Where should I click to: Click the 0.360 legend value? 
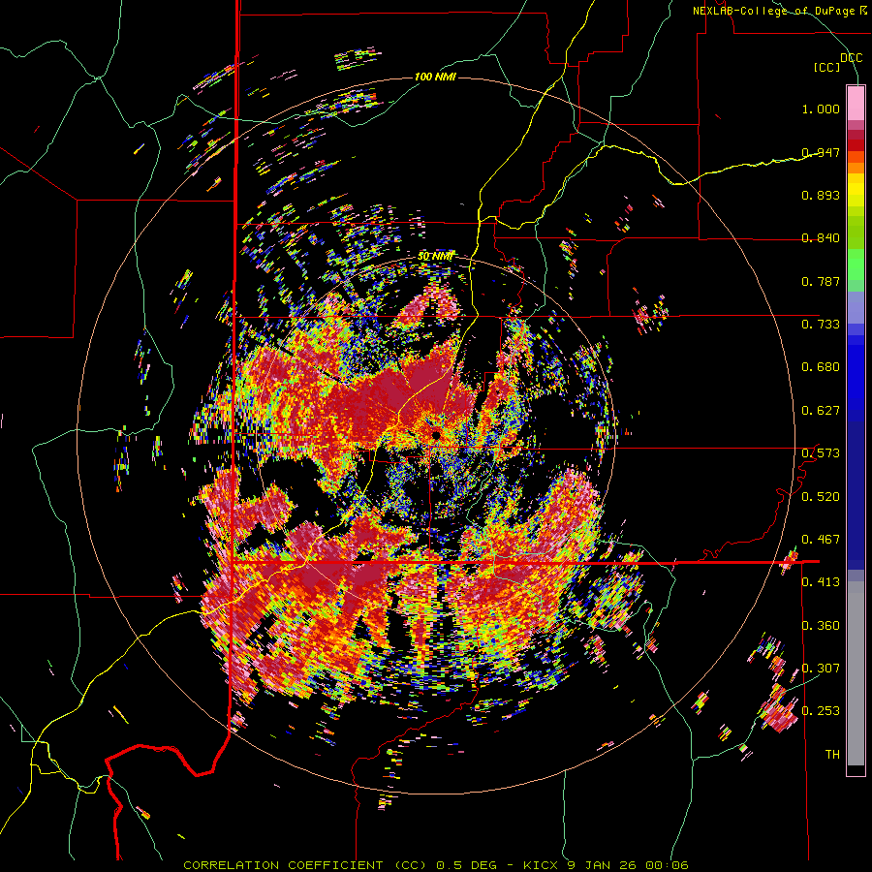821,626
